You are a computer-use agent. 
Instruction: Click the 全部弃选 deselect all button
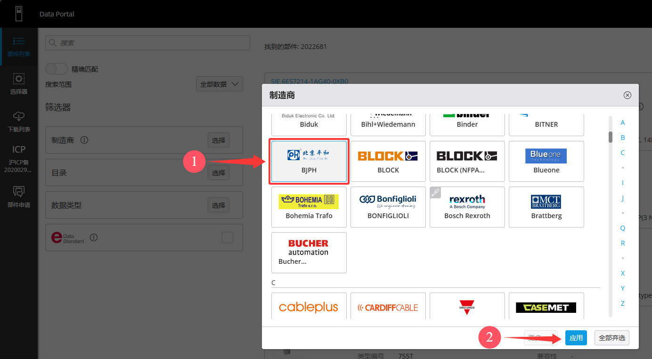point(611,338)
